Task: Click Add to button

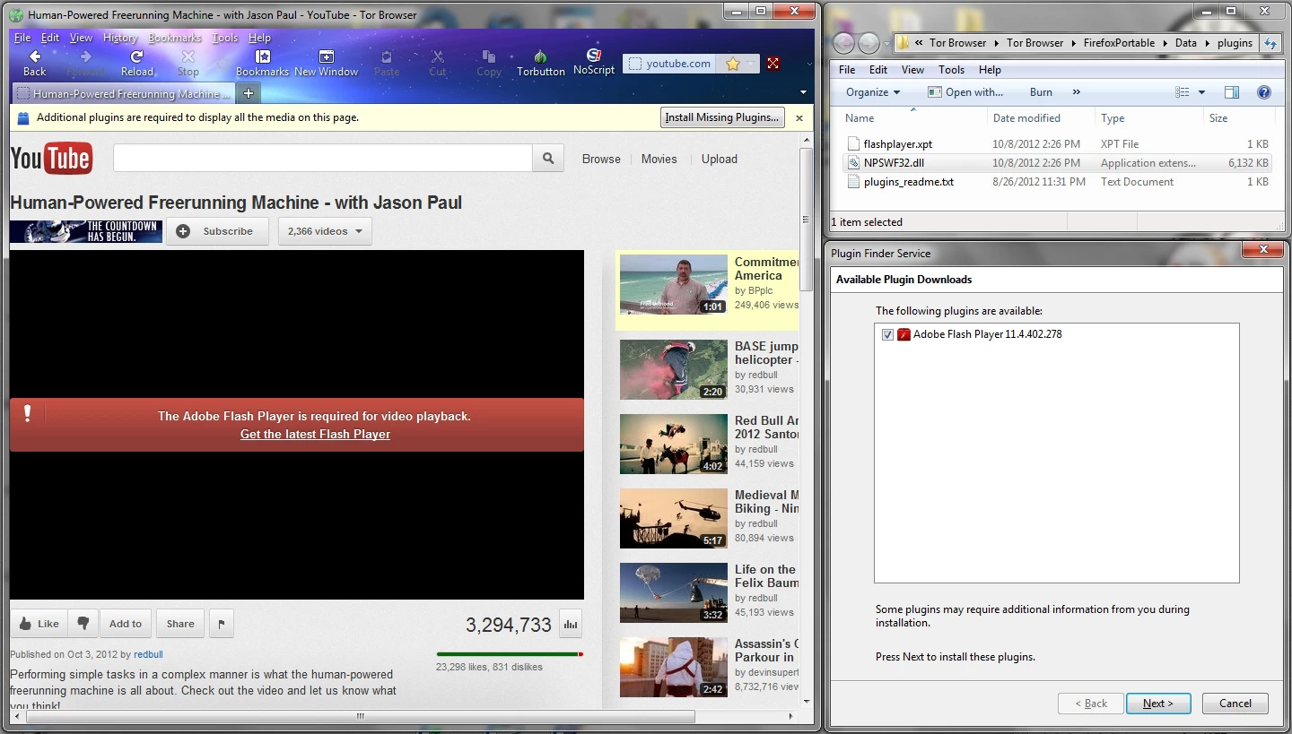Action: 126,624
